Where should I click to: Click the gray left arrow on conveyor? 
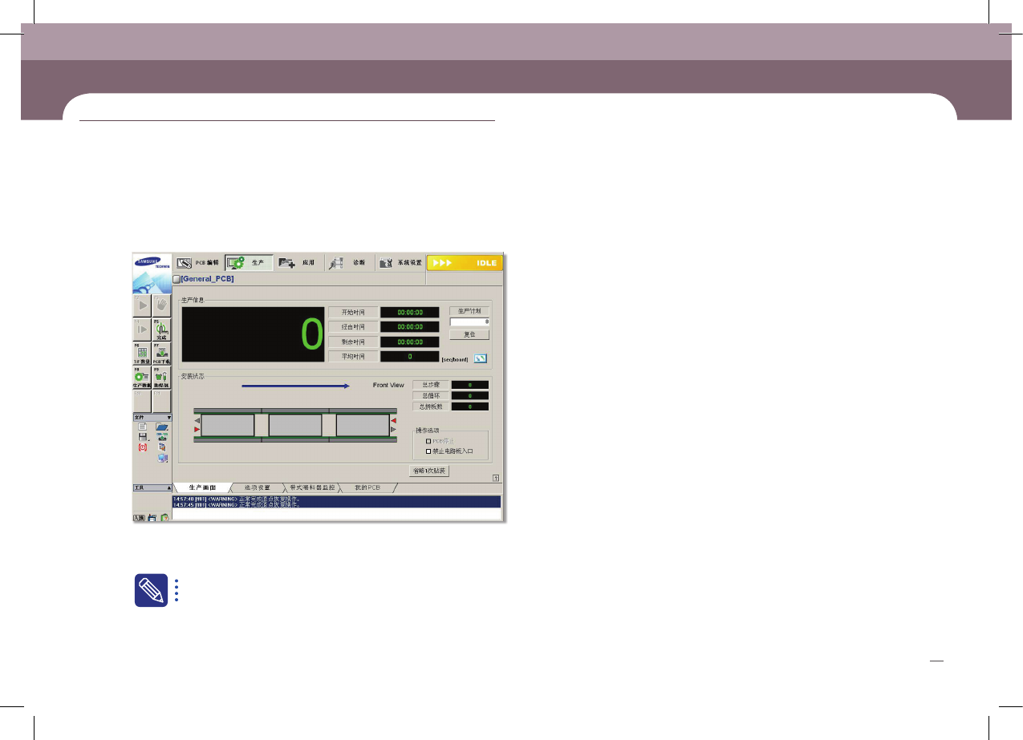click(197, 419)
